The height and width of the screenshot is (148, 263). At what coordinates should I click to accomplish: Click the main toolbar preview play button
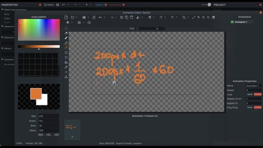(x=87, y=5)
